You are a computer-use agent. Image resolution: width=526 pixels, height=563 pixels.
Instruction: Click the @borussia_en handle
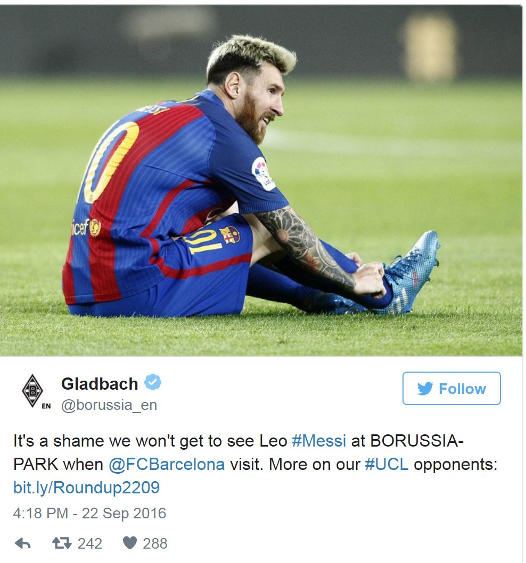click(109, 405)
